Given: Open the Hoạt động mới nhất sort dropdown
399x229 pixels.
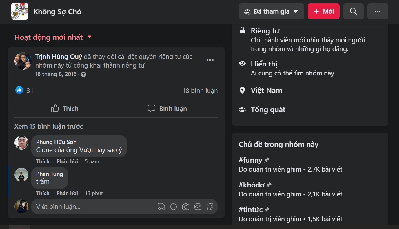Looking at the screenshot, I should 53,37.
